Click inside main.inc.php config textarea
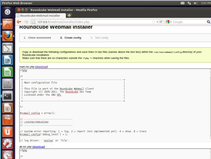The height and width of the screenshot is (159, 211). [115, 105]
